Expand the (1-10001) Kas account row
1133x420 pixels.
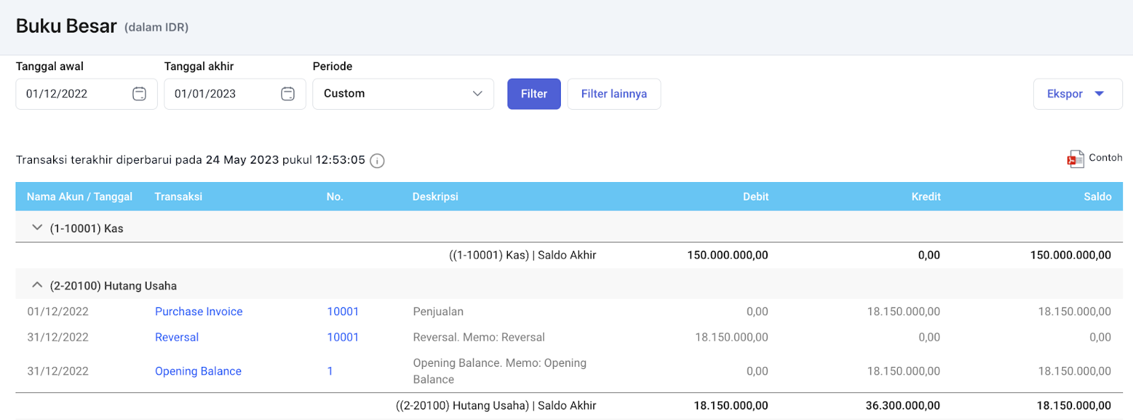pyautogui.click(x=38, y=228)
